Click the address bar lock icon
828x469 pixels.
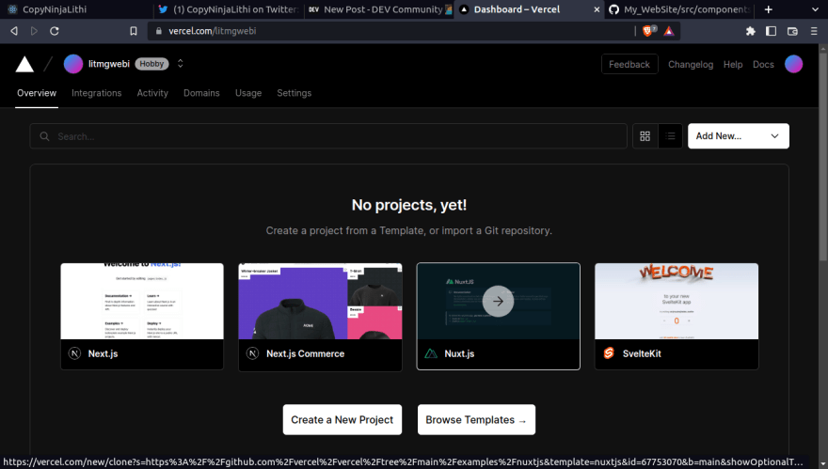(x=158, y=31)
